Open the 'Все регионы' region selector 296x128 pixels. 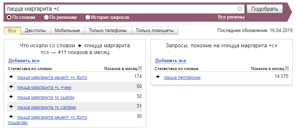(231, 17)
